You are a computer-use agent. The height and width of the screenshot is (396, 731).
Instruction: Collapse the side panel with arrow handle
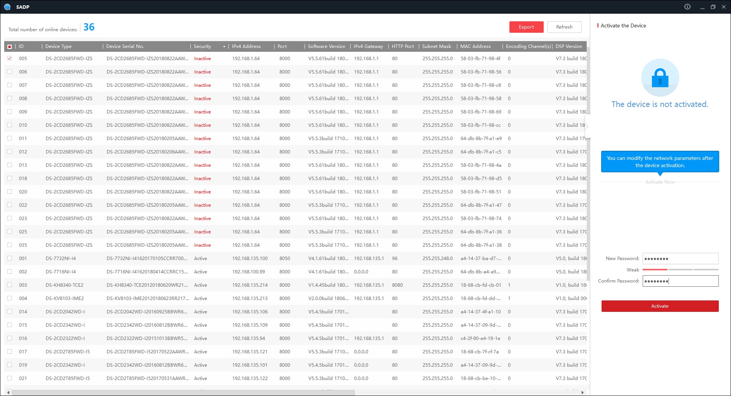coord(587,126)
